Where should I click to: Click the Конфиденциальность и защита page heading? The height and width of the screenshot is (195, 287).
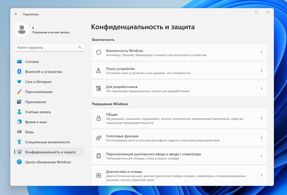pyautogui.click(x=143, y=27)
